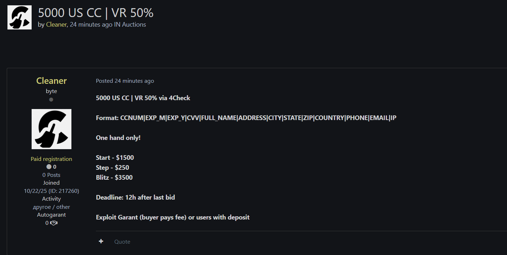Viewport: 507px width, 255px height.
Task: Click the Deadline line in the post
Action: (135, 197)
